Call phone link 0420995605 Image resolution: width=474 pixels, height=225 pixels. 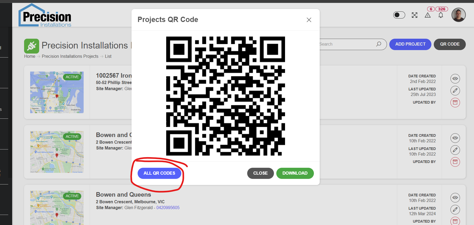click(168, 208)
